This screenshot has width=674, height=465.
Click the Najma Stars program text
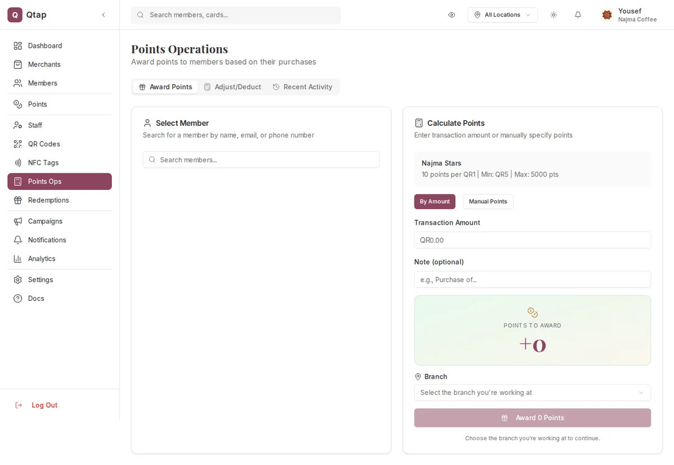click(441, 163)
